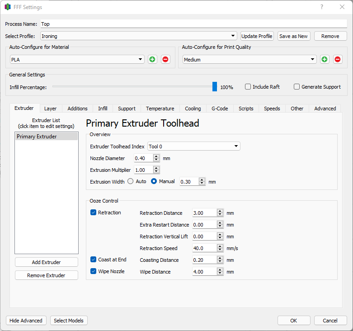Open the Select Profile dropdown
This screenshot has height=331, width=353.
[139, 36]
